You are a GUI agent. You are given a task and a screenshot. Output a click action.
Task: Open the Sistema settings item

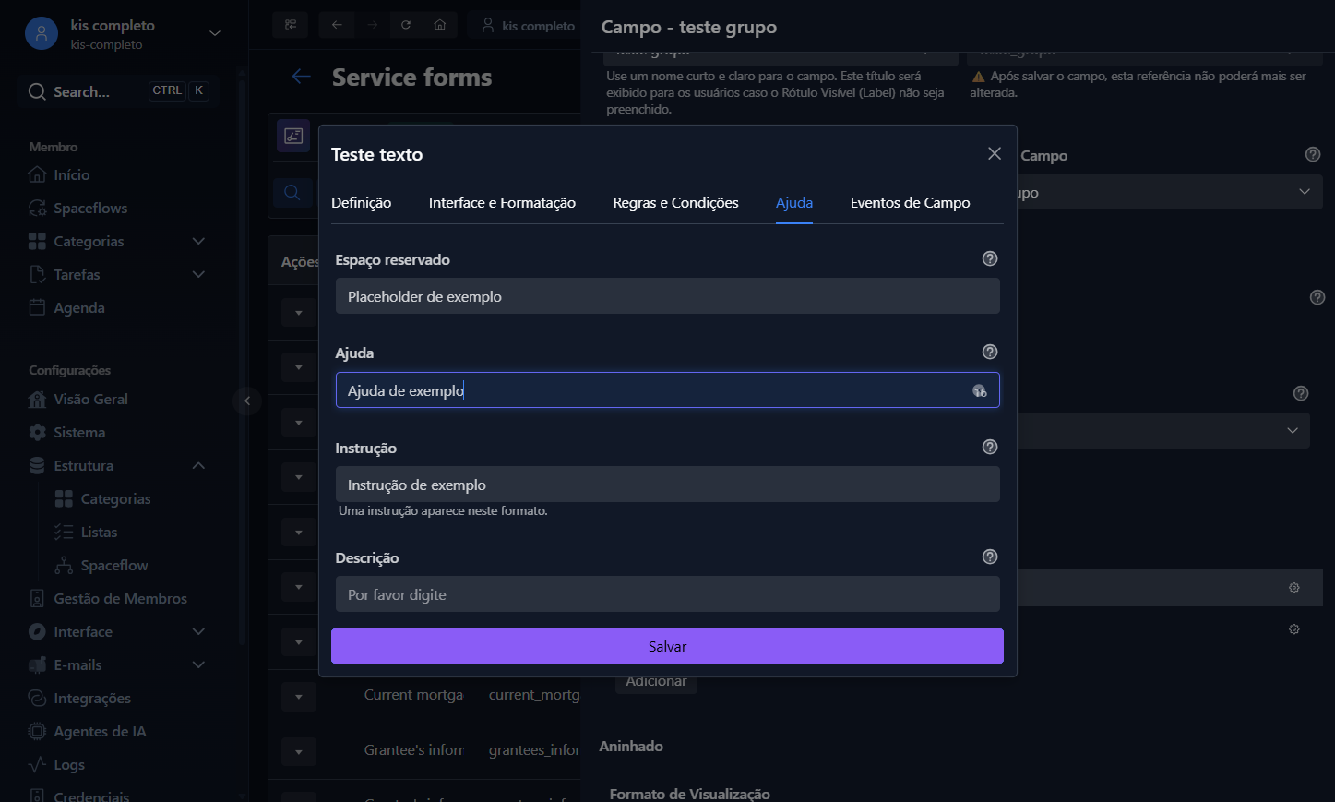[x=79, y=432]
